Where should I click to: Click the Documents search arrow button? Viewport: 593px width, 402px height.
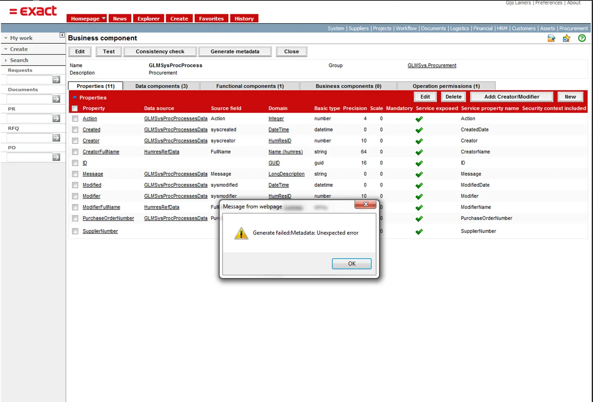tap(56, 99)
